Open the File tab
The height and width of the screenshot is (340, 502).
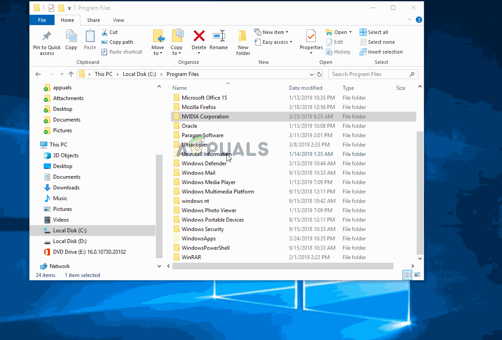[42, 20]
